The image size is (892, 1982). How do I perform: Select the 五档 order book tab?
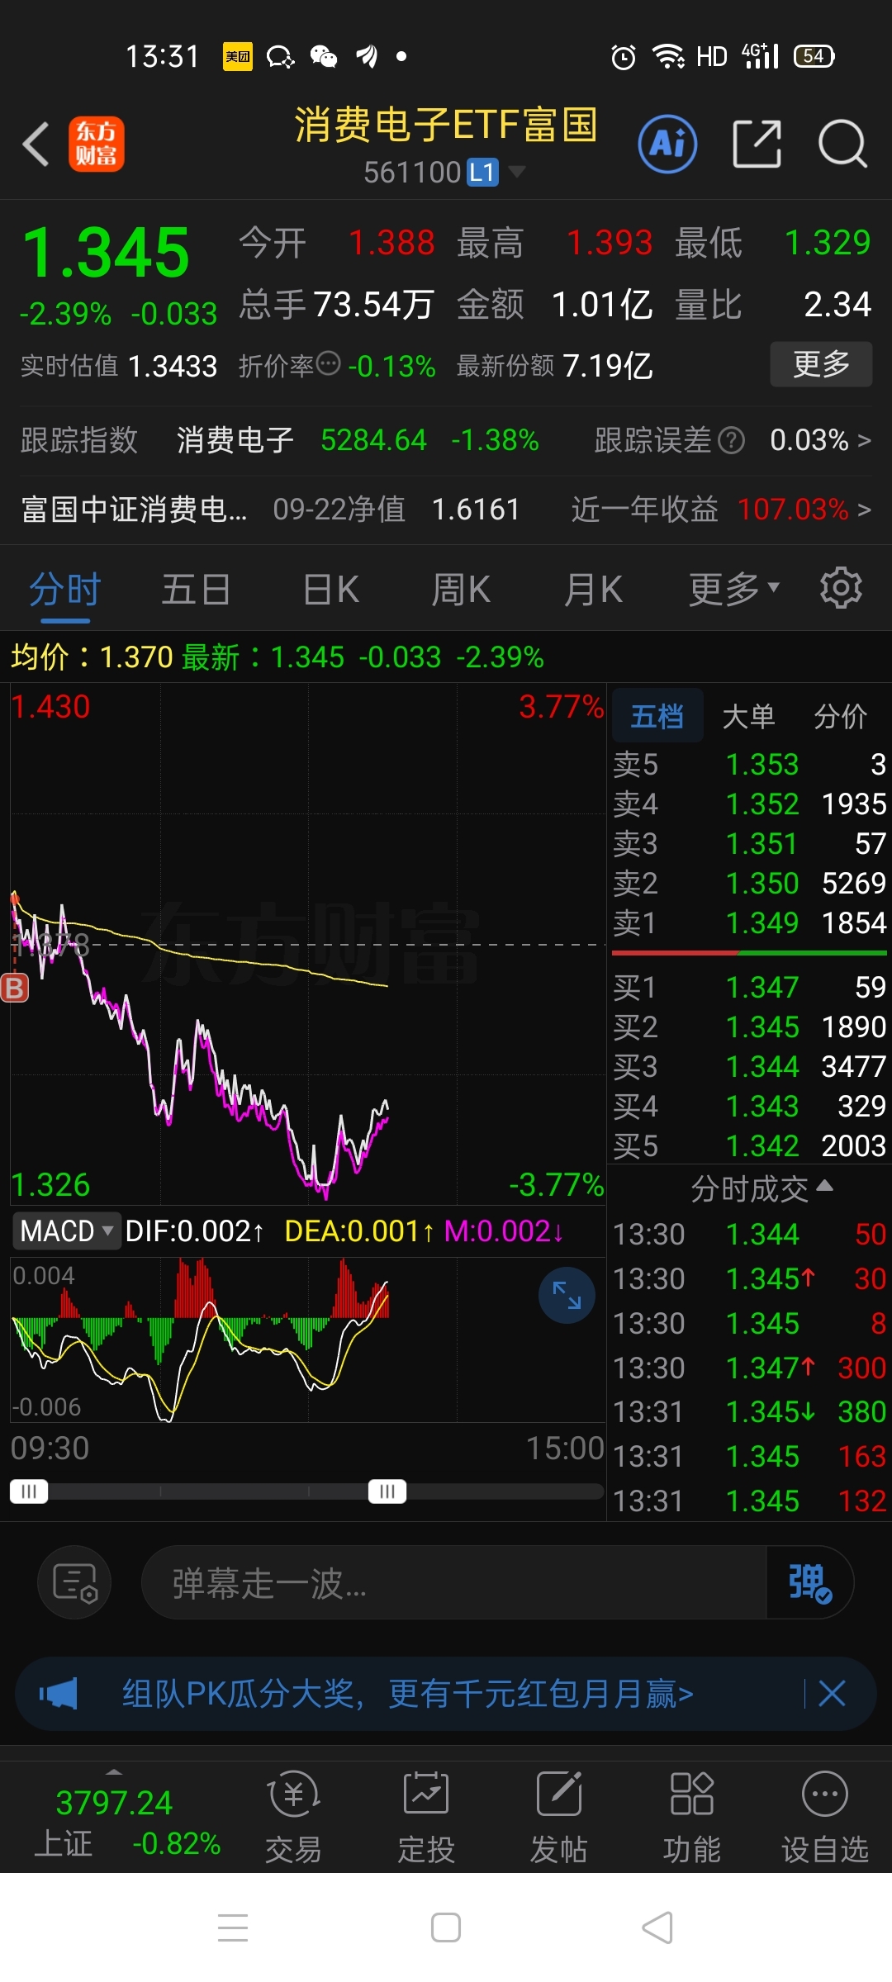[657, 715]
